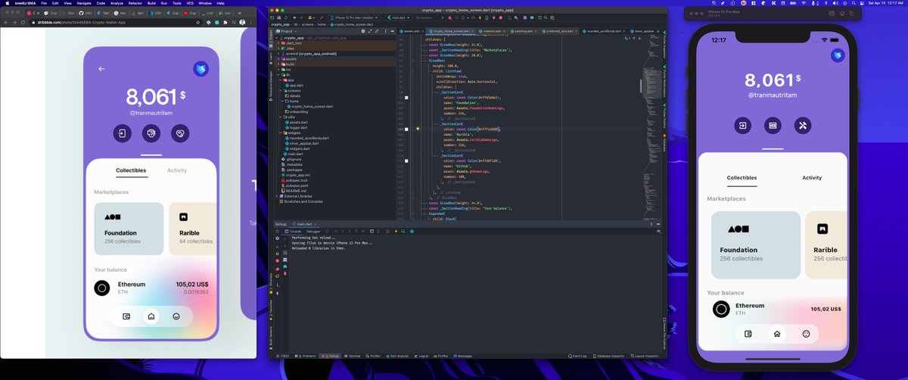This screenshot has width=908, height=380.
Task: Click the Chrome profile avatar
Action: (x=242, y=23)
